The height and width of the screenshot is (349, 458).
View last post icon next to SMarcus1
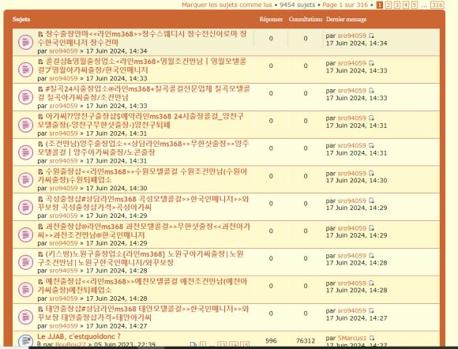click(372, 338)
